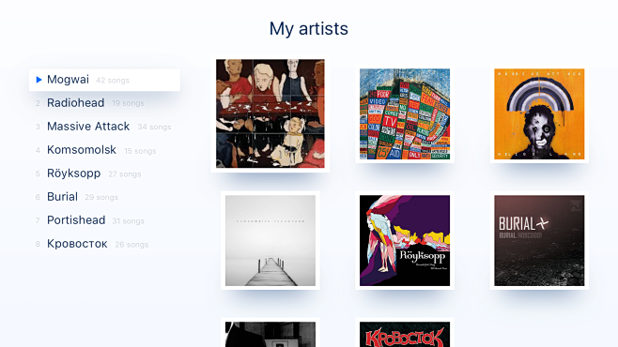Open the Röyksopp colorful album cover

tap(405, 240)
